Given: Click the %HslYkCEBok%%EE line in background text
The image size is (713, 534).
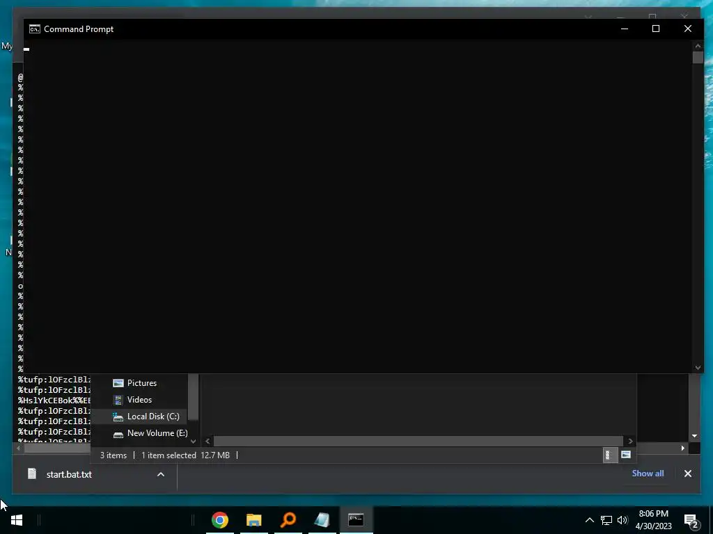Looking at the screenshot, I should [54, 400].
